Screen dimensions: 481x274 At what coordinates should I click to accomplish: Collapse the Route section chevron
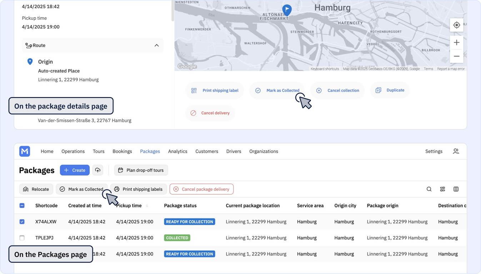[x=156, y=45]
